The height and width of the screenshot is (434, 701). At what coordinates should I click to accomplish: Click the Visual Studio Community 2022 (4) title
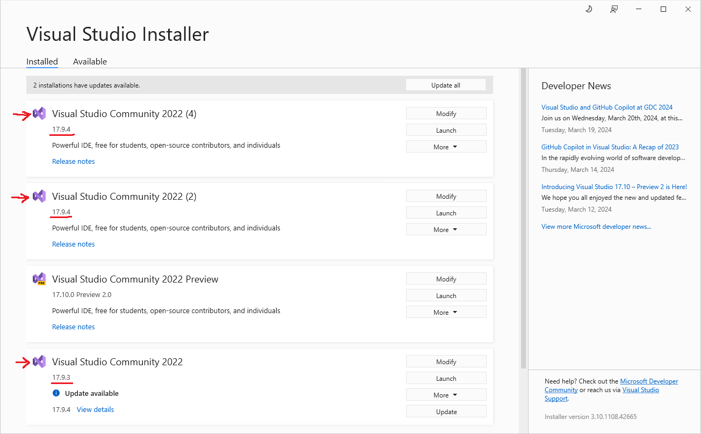(x=124, y=114)
